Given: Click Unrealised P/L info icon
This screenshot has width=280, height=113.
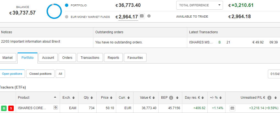Looking at the screenshot, I should click(x=270, y=98).
